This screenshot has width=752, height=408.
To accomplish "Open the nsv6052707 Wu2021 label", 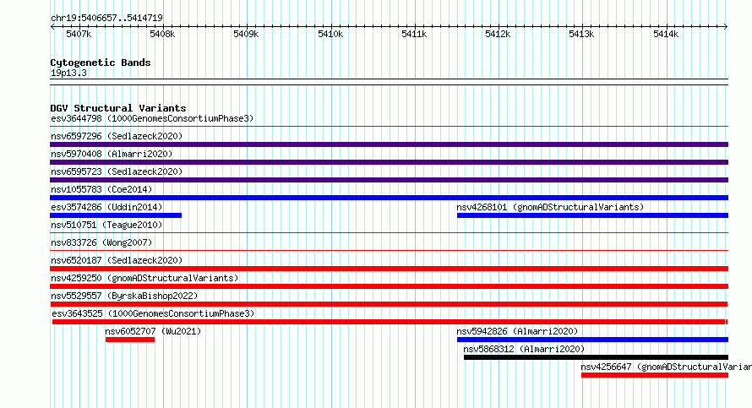I will [x=153, y=331].
